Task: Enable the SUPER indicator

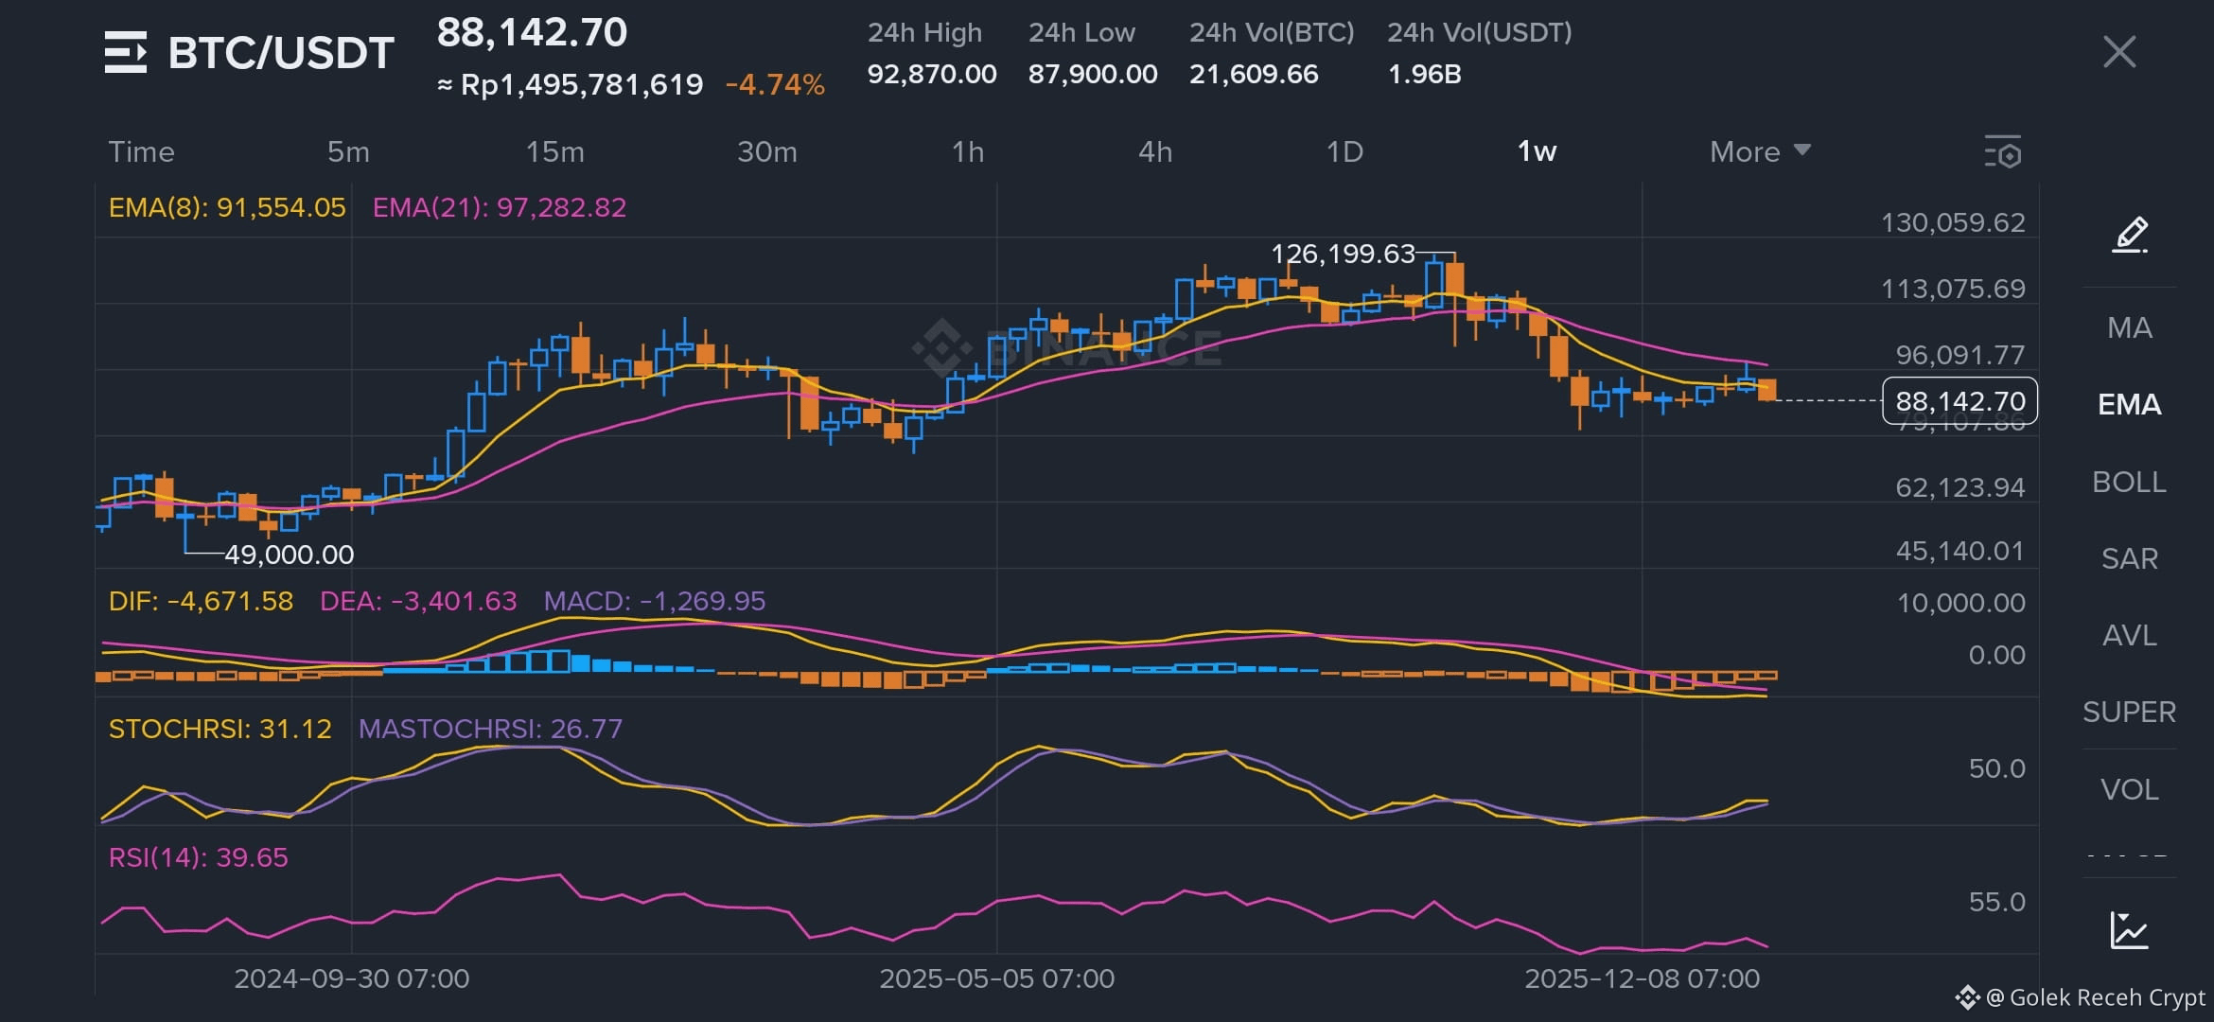Action: click(2130, 712)
